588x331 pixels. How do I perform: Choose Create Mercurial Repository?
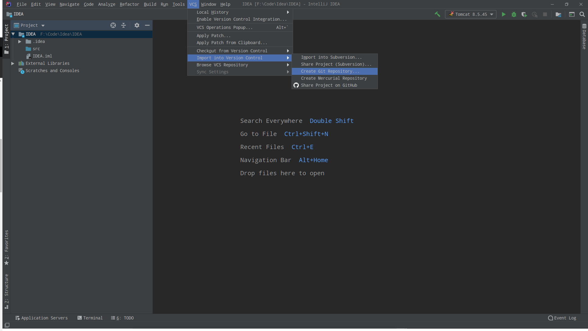click(x=335, y=78)
